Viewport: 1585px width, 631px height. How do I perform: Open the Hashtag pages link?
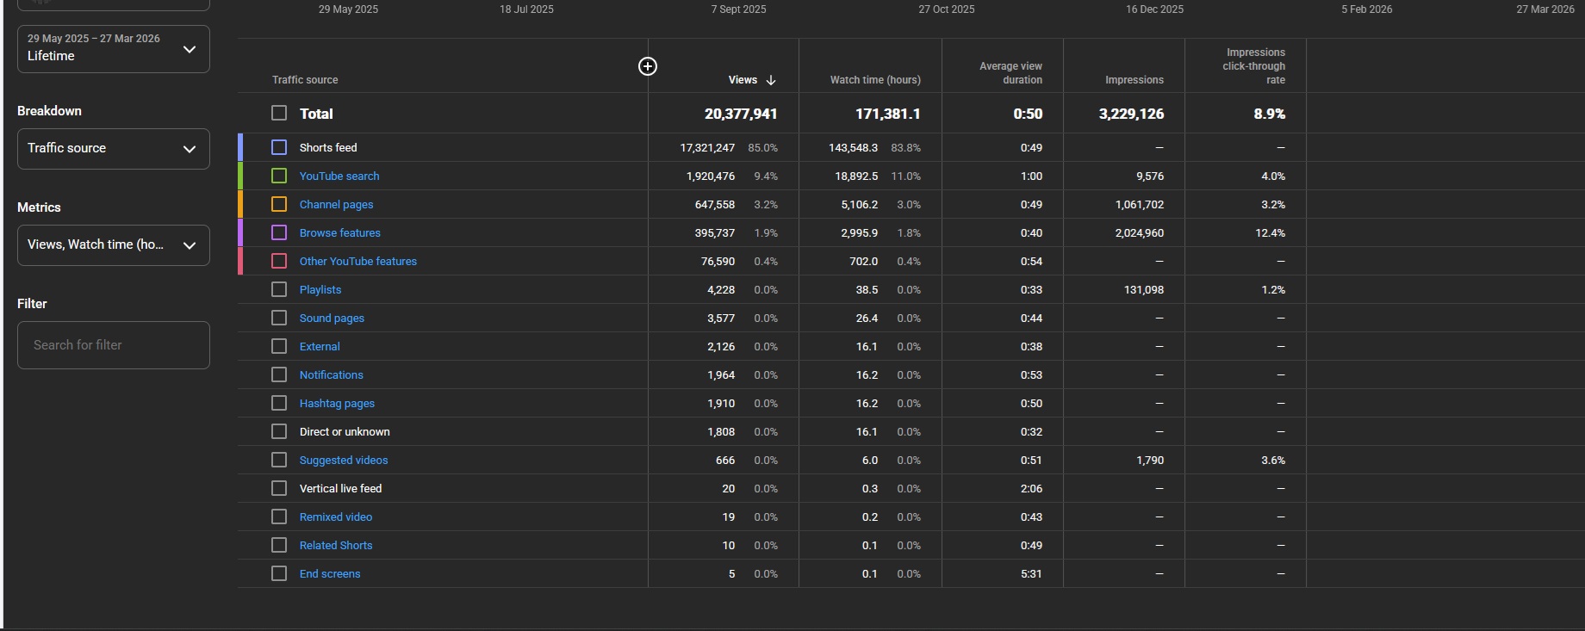coord(337,404)
